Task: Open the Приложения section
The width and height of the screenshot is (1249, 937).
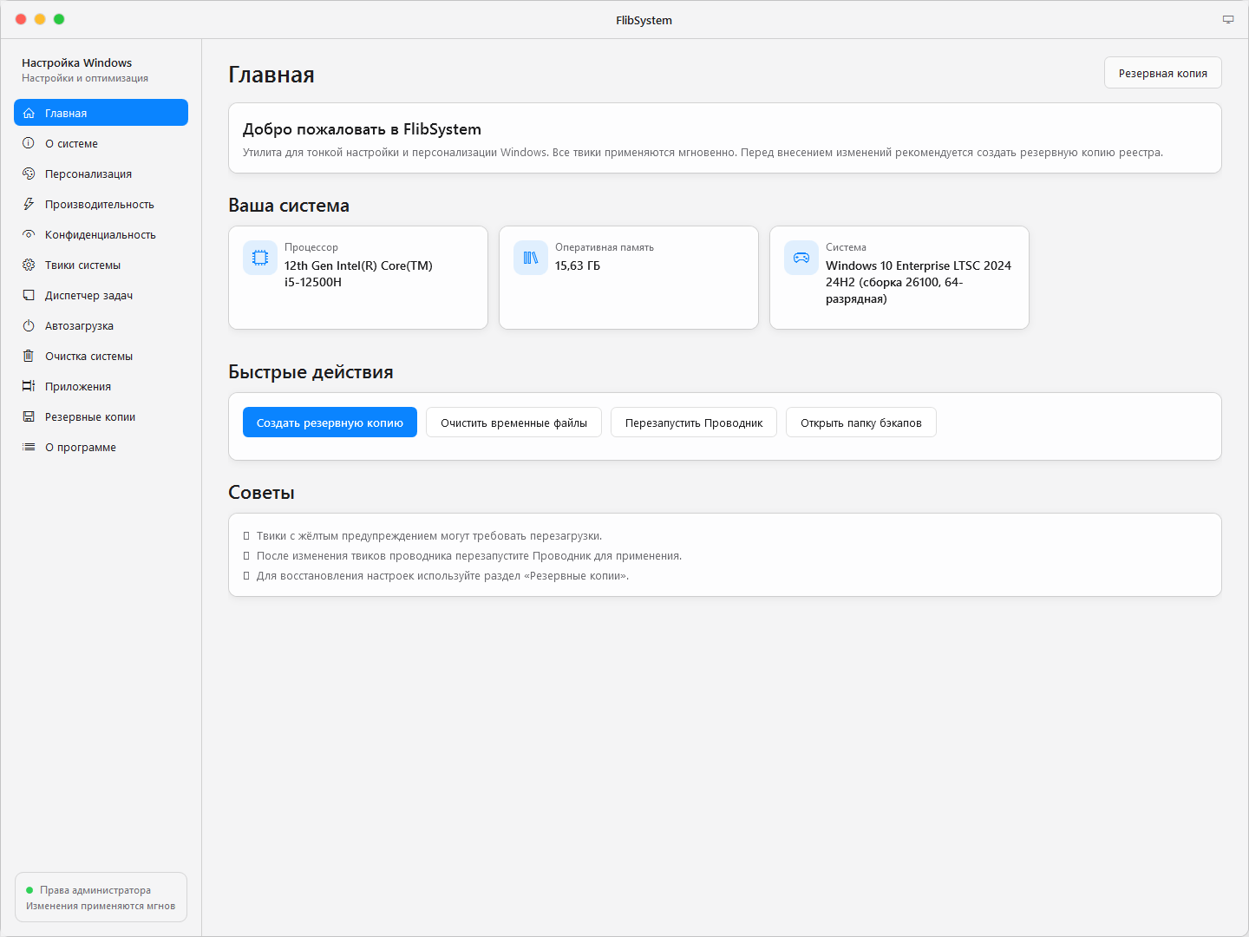Action: [101, 386]
